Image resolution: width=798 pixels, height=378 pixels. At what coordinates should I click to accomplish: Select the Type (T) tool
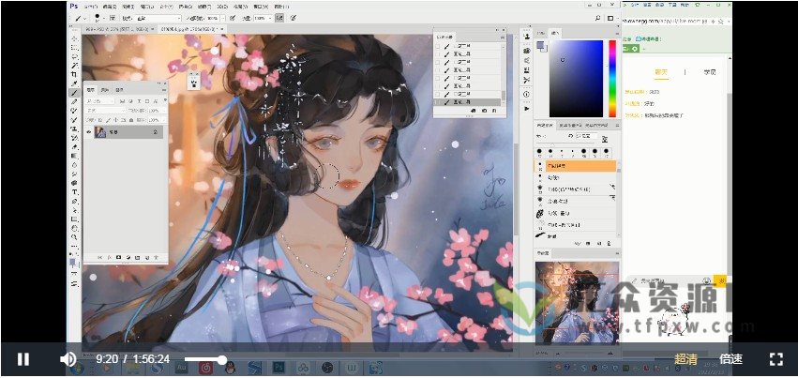click(x=75, y=192)
